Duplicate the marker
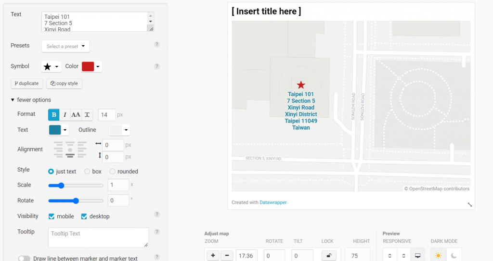Screen dimensions: 493x261 pyautogui.click(x=27, y=84)
